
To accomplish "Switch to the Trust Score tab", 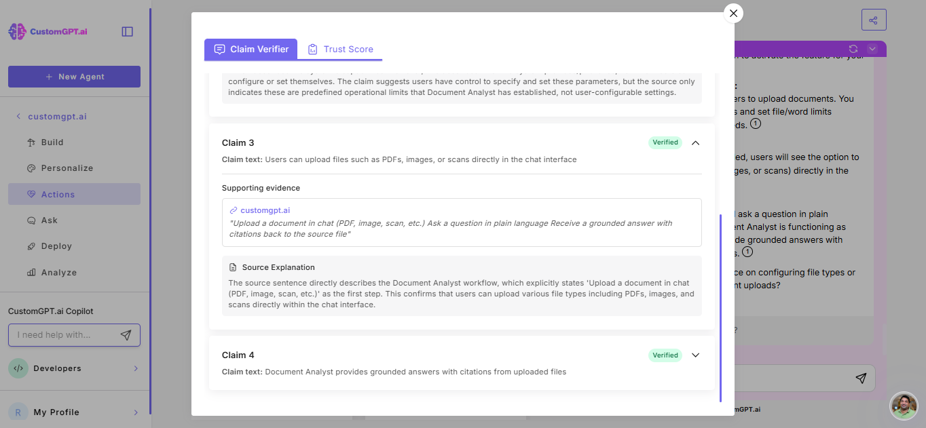I will tap(340, 50).
